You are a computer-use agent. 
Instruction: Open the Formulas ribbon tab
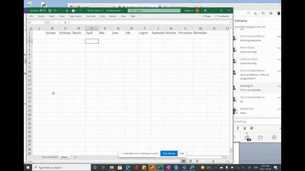(91, 16)
